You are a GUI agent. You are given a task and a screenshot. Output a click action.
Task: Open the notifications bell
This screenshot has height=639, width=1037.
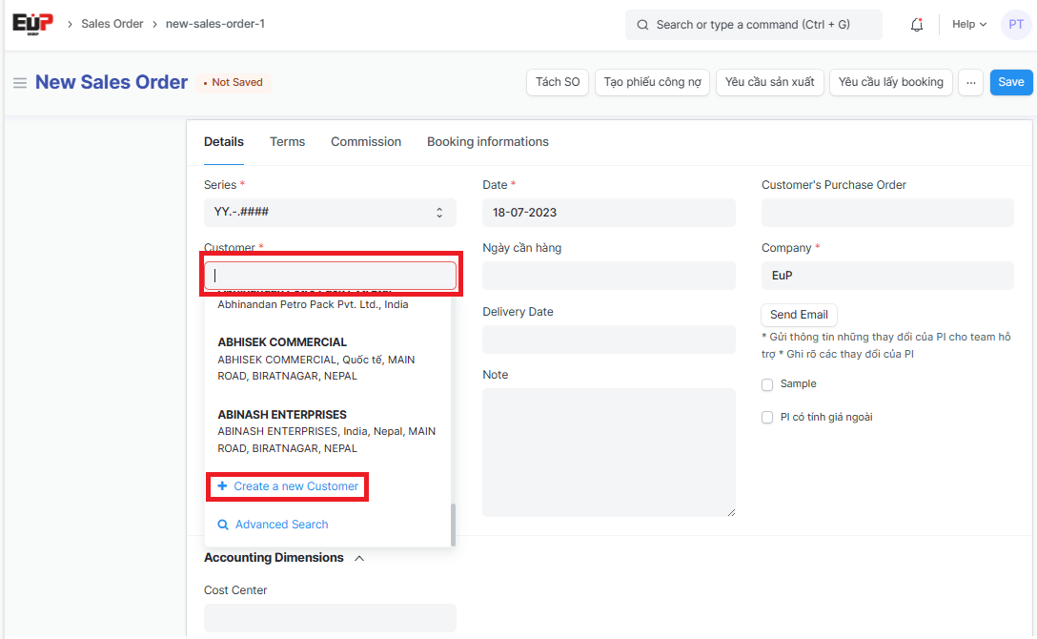click(x=917, y=25)
